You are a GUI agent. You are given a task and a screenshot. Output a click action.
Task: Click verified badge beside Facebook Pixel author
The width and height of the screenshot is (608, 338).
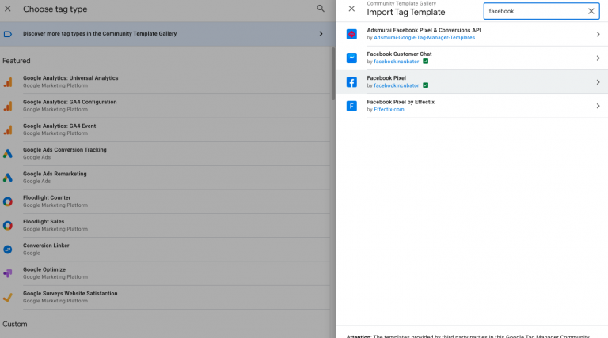point(425,85)
